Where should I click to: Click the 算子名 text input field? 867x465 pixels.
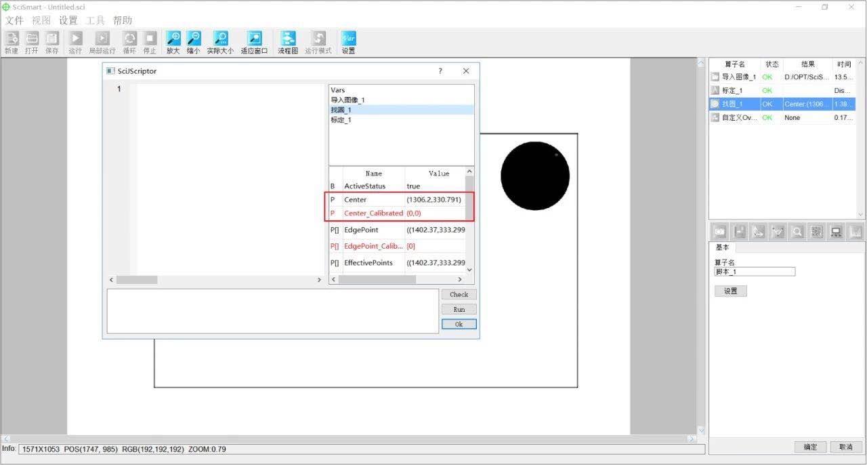click(755, 272)
